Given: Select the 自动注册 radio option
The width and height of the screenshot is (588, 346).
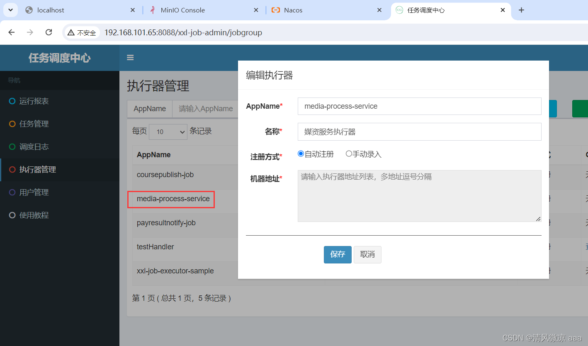Looking at the screenshot, I should [301, 154].
